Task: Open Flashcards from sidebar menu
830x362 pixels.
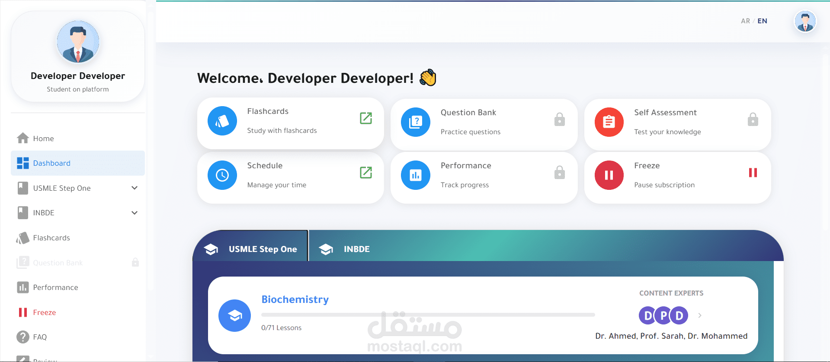Action: click(x=78, y=238)
